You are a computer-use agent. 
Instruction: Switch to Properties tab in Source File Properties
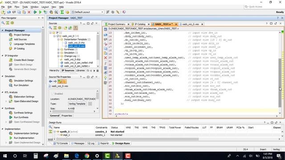click(x=67, y=116)
